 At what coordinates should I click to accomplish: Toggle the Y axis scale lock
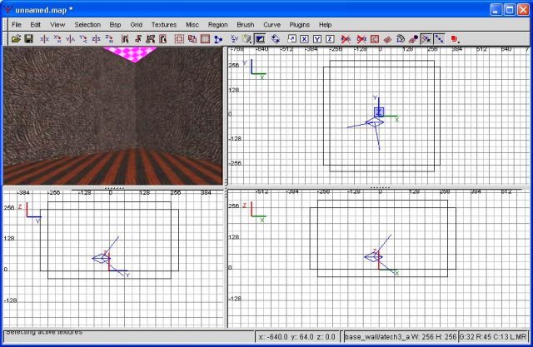tap(317, 39)
